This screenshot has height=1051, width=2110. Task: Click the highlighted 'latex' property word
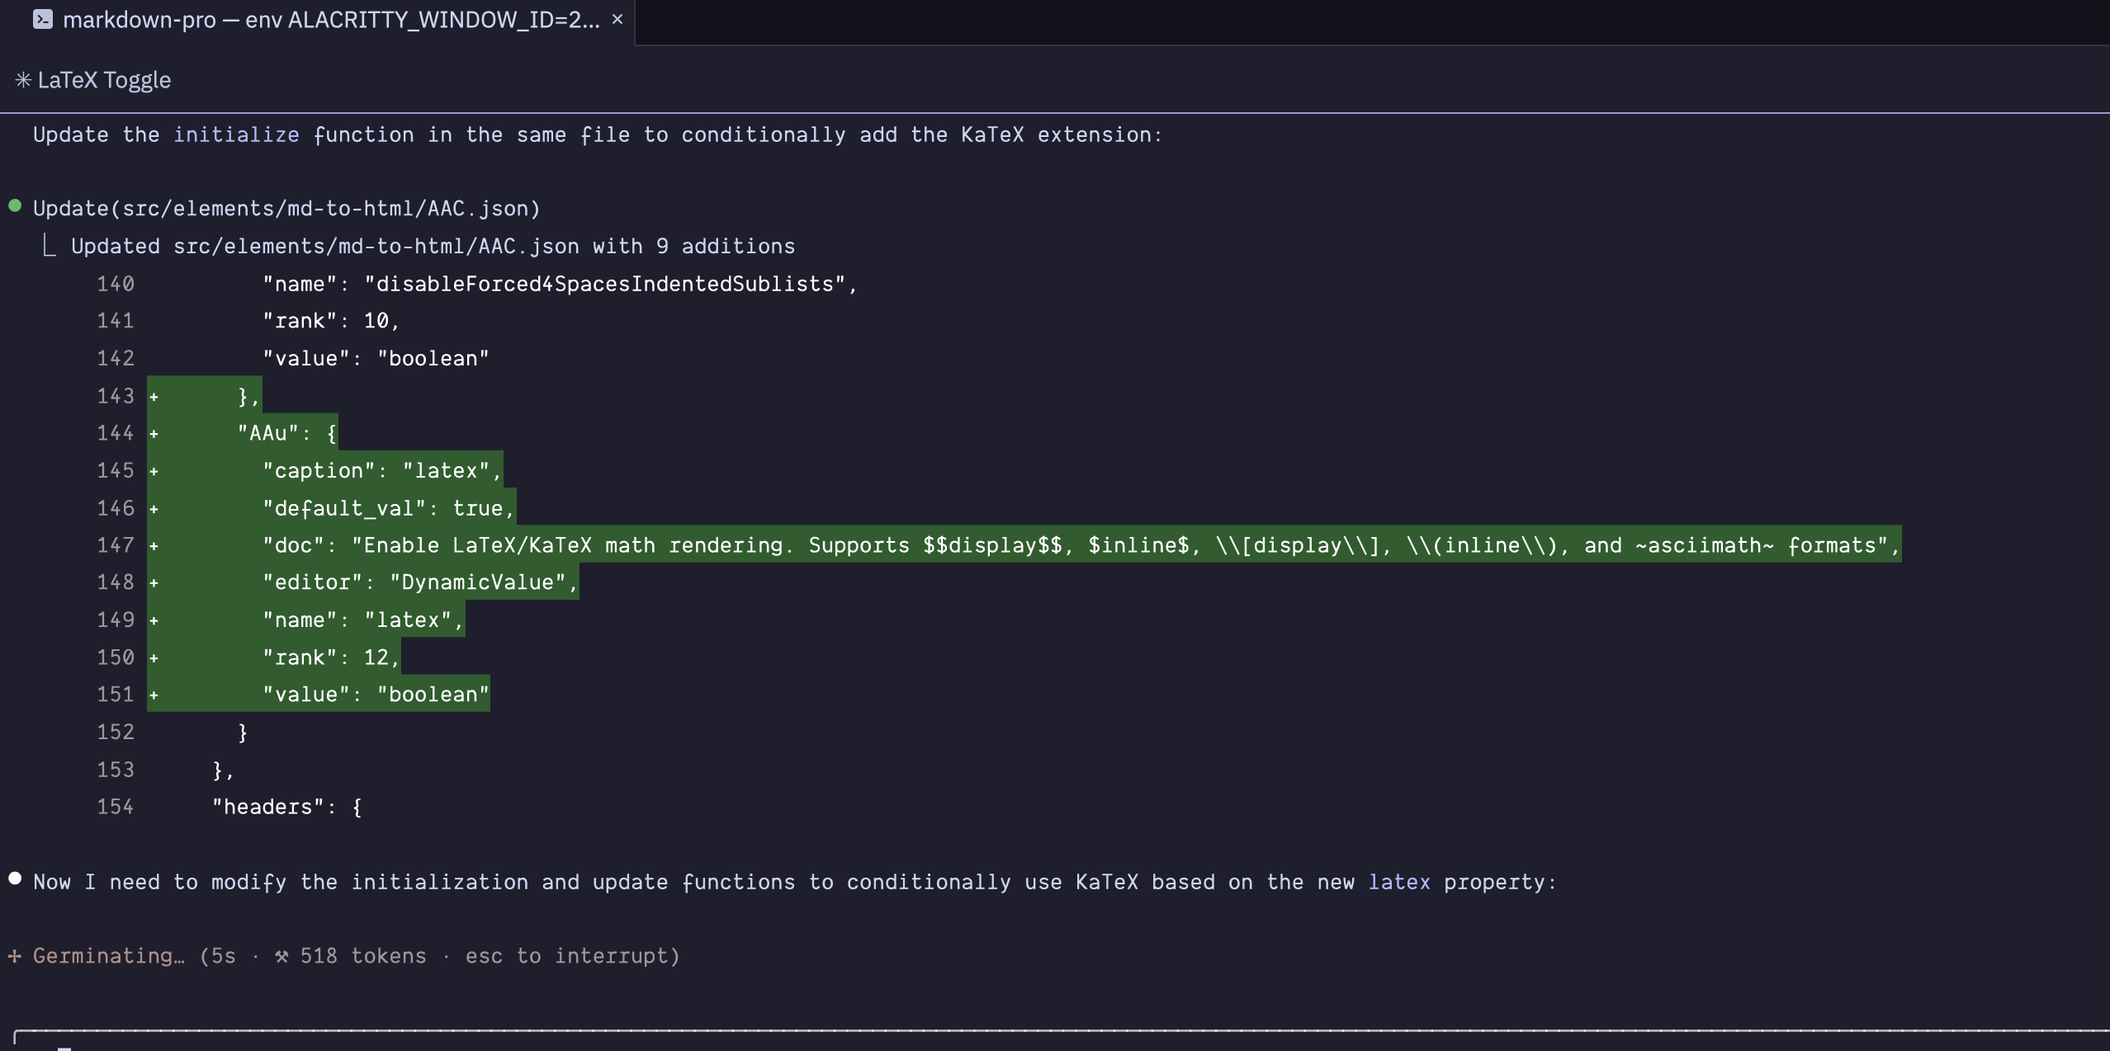(x=1398, y=882)
